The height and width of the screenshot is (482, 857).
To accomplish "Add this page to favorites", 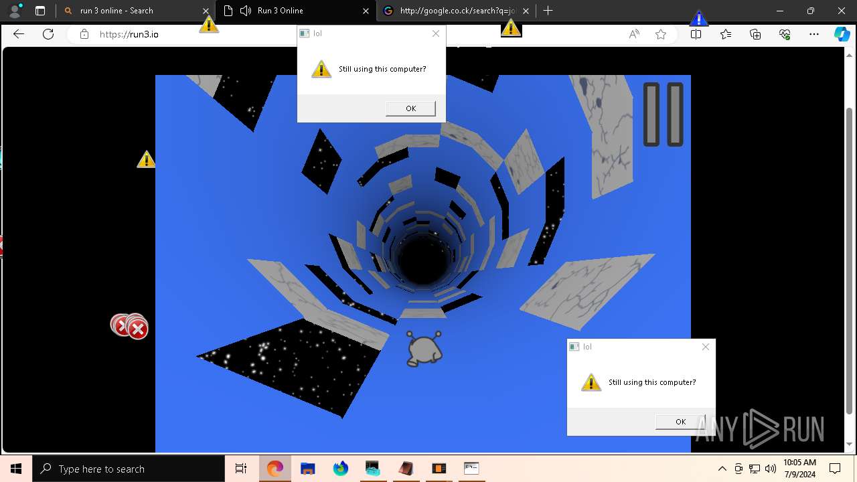I will (661, 34).
